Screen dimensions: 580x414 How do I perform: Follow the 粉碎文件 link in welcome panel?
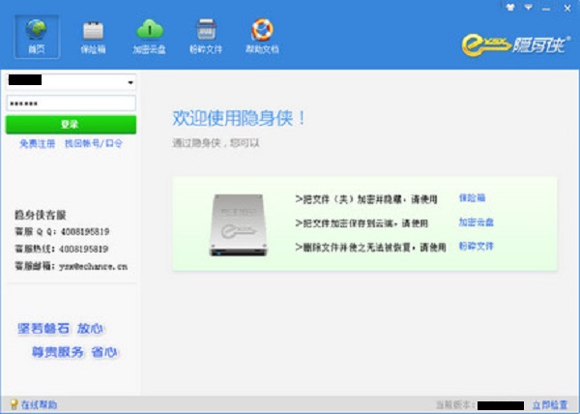click(476, 246)
